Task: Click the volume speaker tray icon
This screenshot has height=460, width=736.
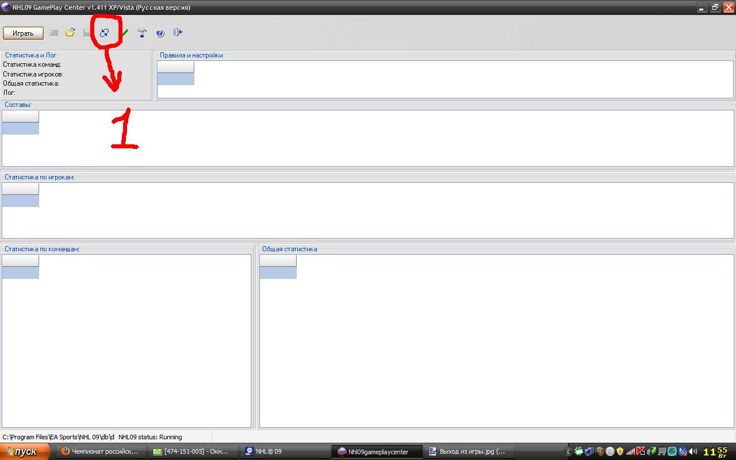Action: [x=693, y=451]
